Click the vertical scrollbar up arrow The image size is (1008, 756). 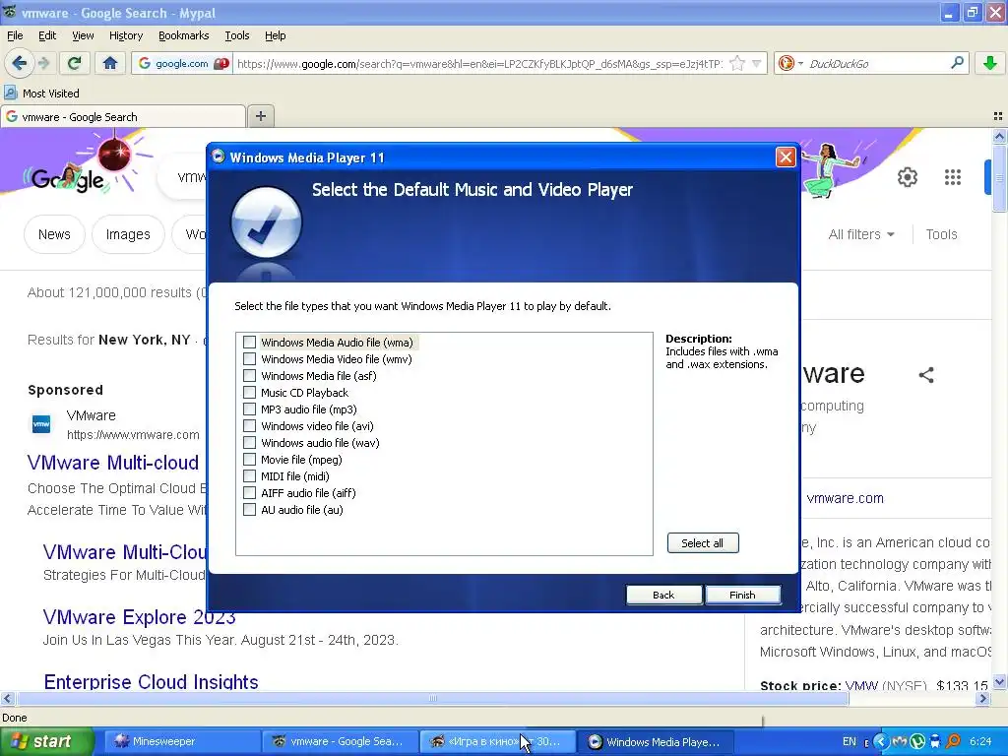999,136
